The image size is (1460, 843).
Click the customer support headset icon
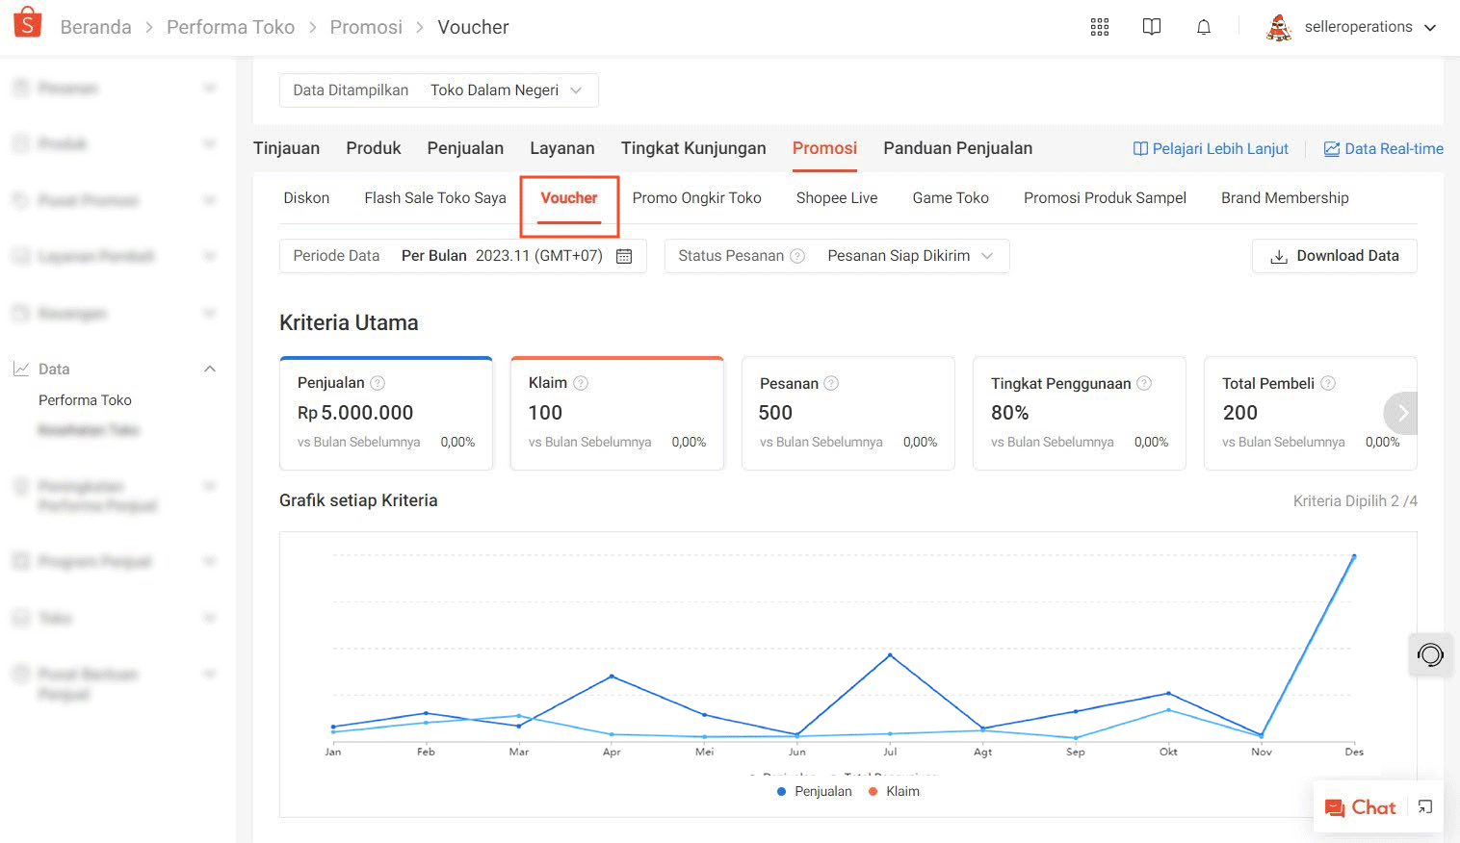(x=1430, y=655)
